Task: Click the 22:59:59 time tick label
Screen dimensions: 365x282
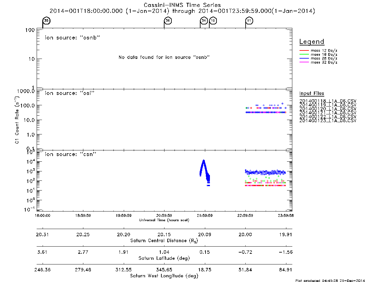Action: click(x=245, y=216)
